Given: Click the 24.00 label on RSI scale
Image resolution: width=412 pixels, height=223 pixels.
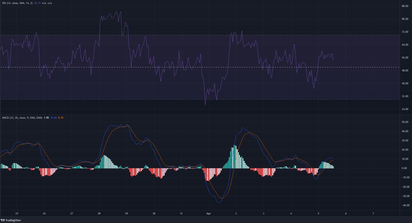Looking at the screenshot, I should [x=405, y=109].
